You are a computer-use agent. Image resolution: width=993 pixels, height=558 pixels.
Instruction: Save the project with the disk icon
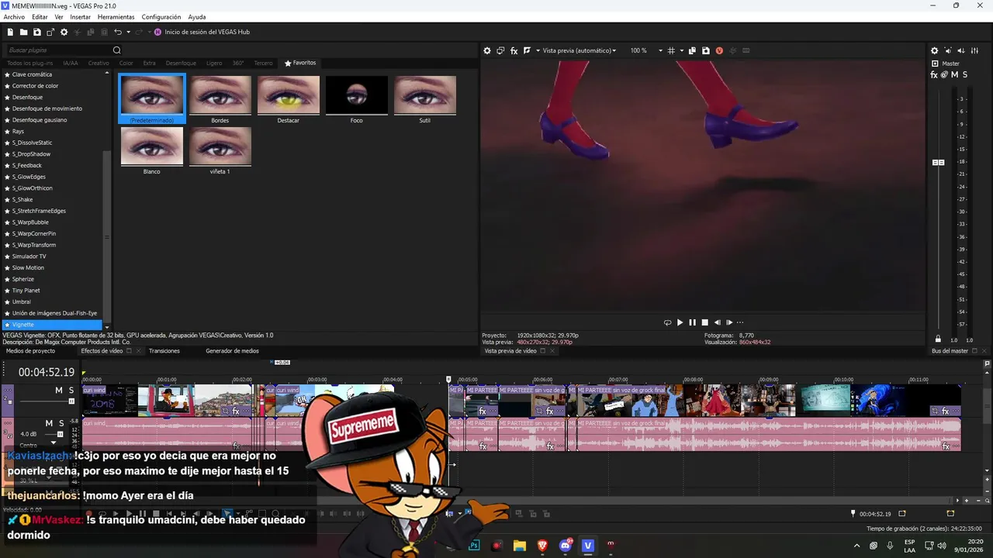tap(36, 32)
